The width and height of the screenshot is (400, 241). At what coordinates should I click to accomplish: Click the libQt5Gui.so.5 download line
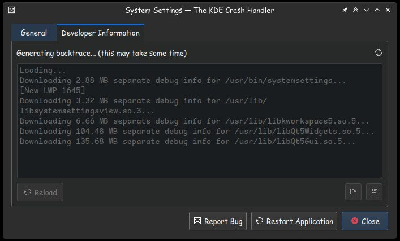[187, 141]
